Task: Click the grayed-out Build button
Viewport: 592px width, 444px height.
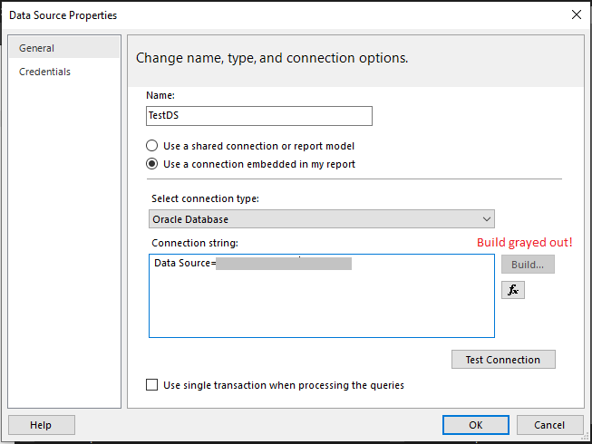Action: [x=528, y=264]
